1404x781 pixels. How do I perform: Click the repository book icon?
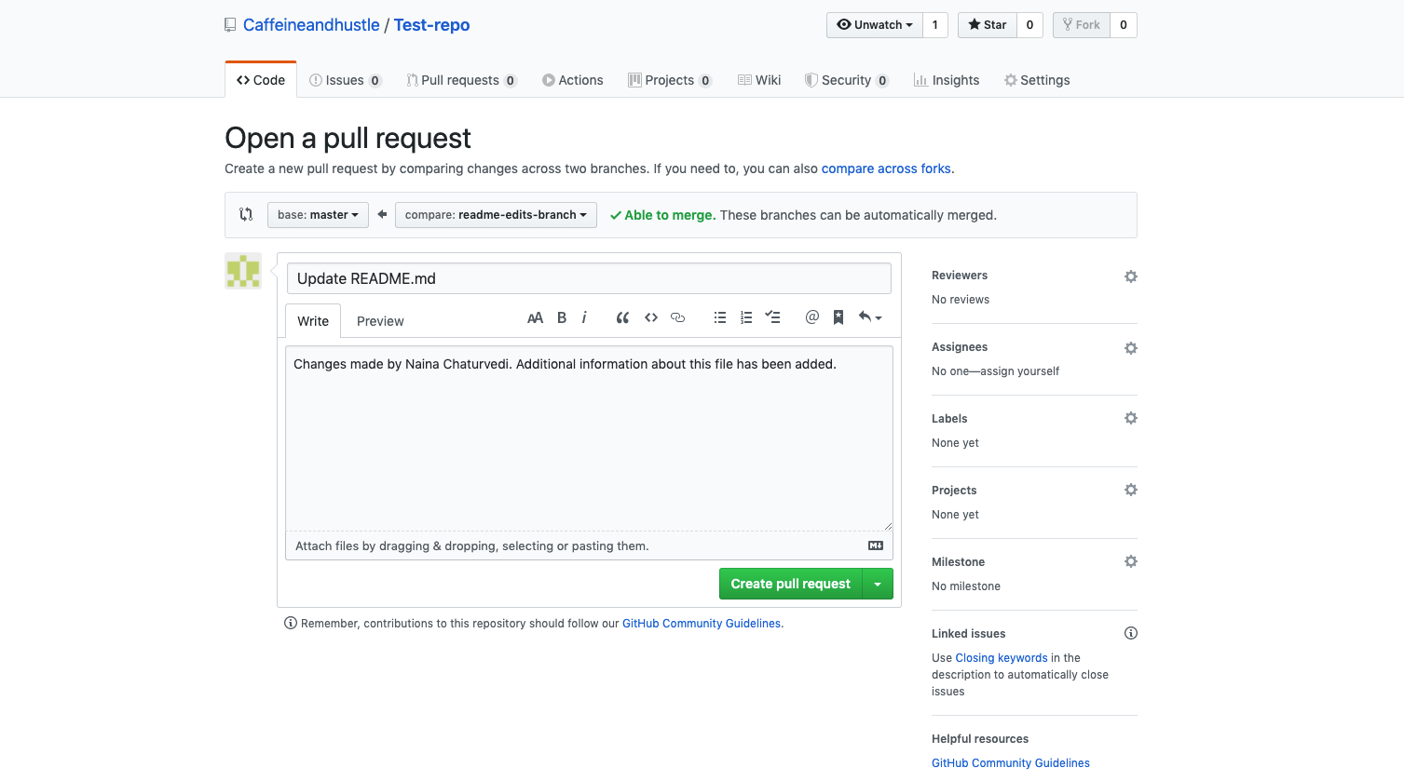click(x=230, y=25)
